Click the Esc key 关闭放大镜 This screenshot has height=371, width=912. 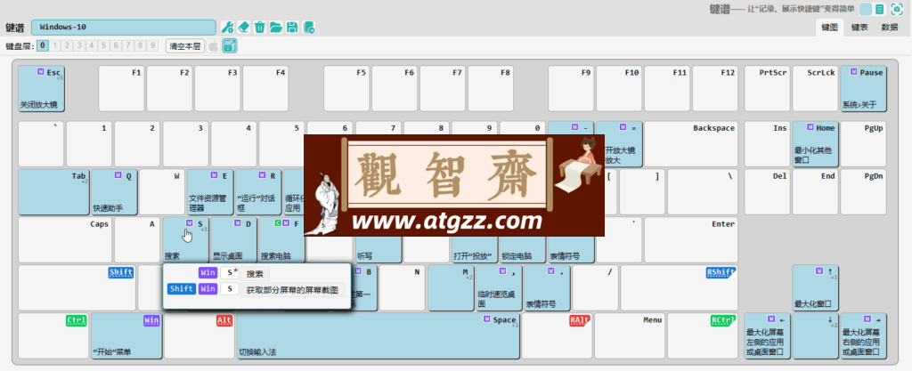(41, 88)
